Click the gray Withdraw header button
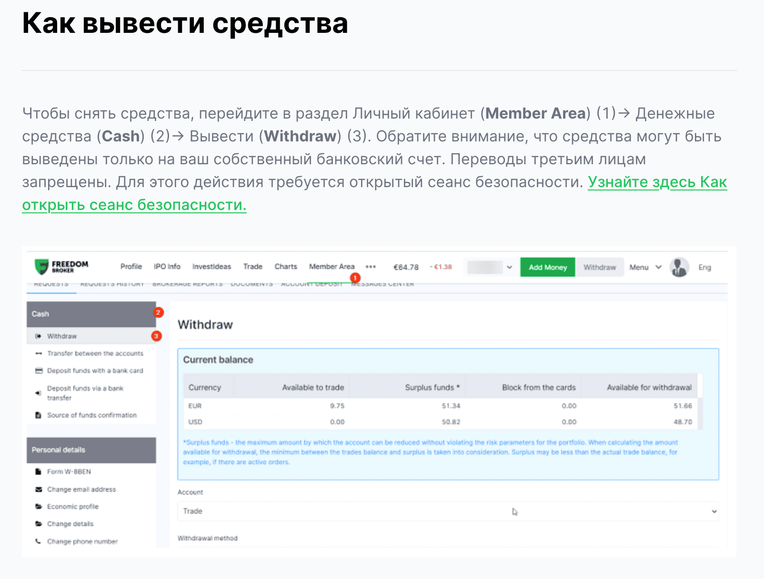The width and height of the screenshot is (764, 579). [x=600, y=267]
